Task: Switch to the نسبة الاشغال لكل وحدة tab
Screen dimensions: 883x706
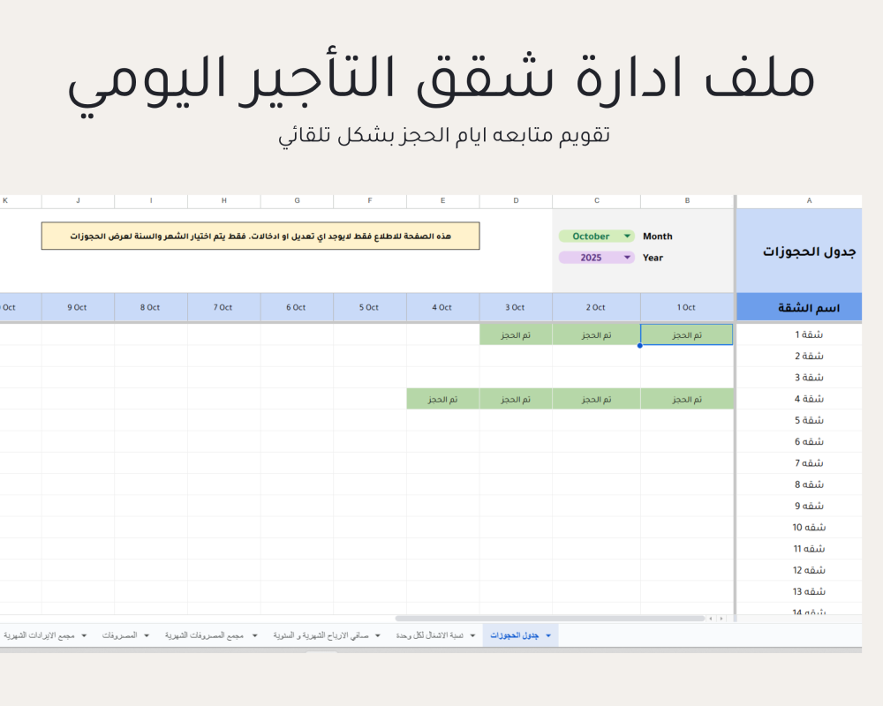Action: [431, 635]
